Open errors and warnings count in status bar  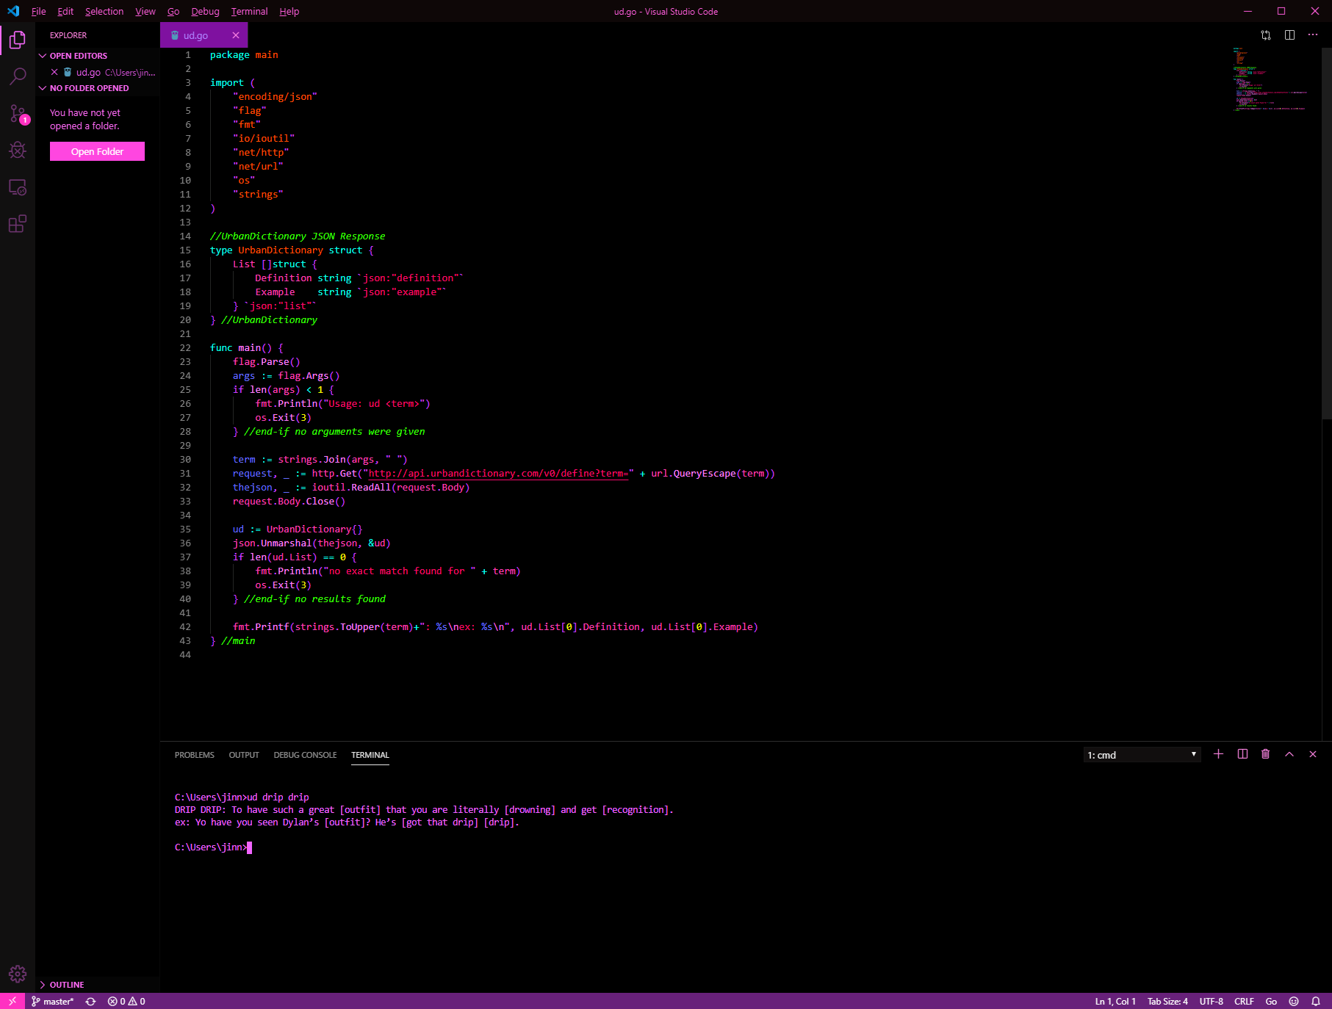click(x=126, y=1001)
